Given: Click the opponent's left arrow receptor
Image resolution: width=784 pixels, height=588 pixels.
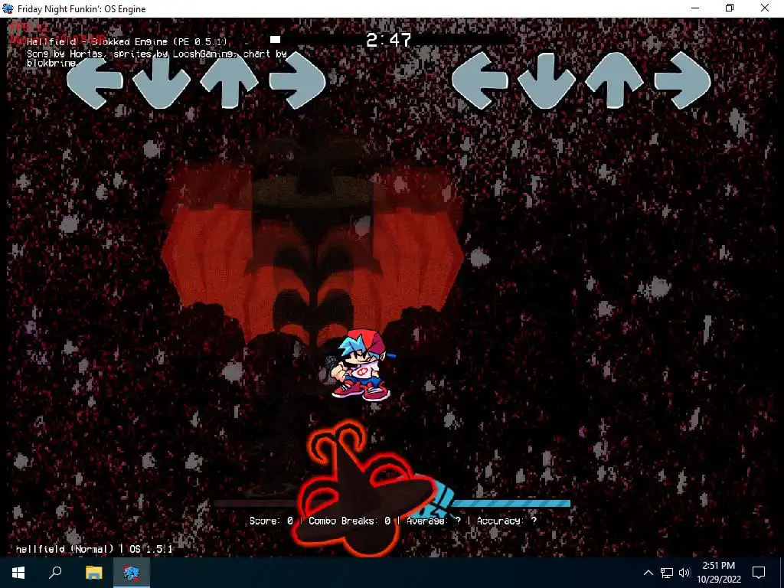Looking at the screenshot, I should pos(95,81).
